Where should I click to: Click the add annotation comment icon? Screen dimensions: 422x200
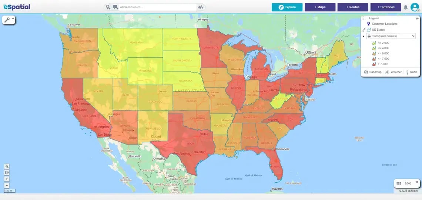tap(115, 7)
